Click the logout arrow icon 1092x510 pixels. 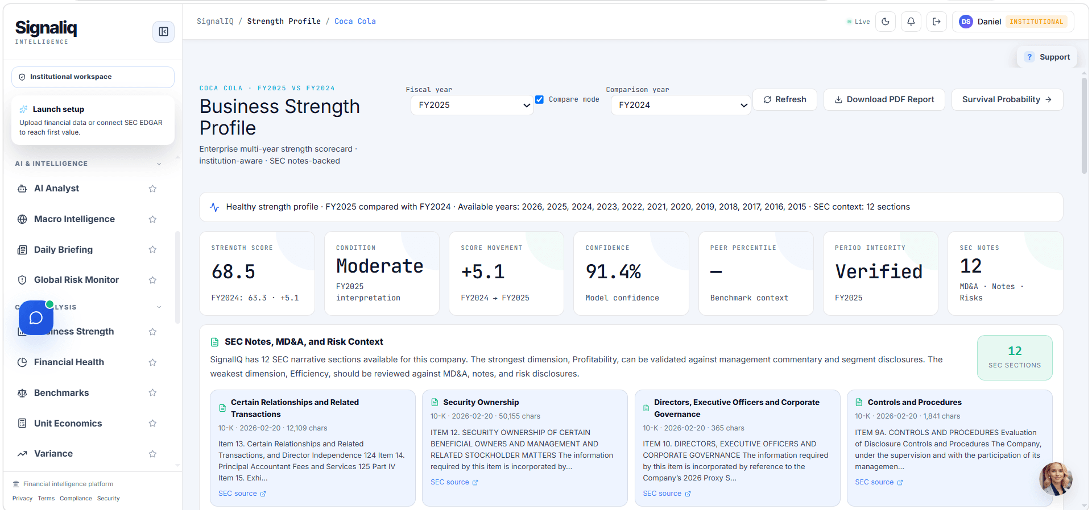click(x=937, y=22)
